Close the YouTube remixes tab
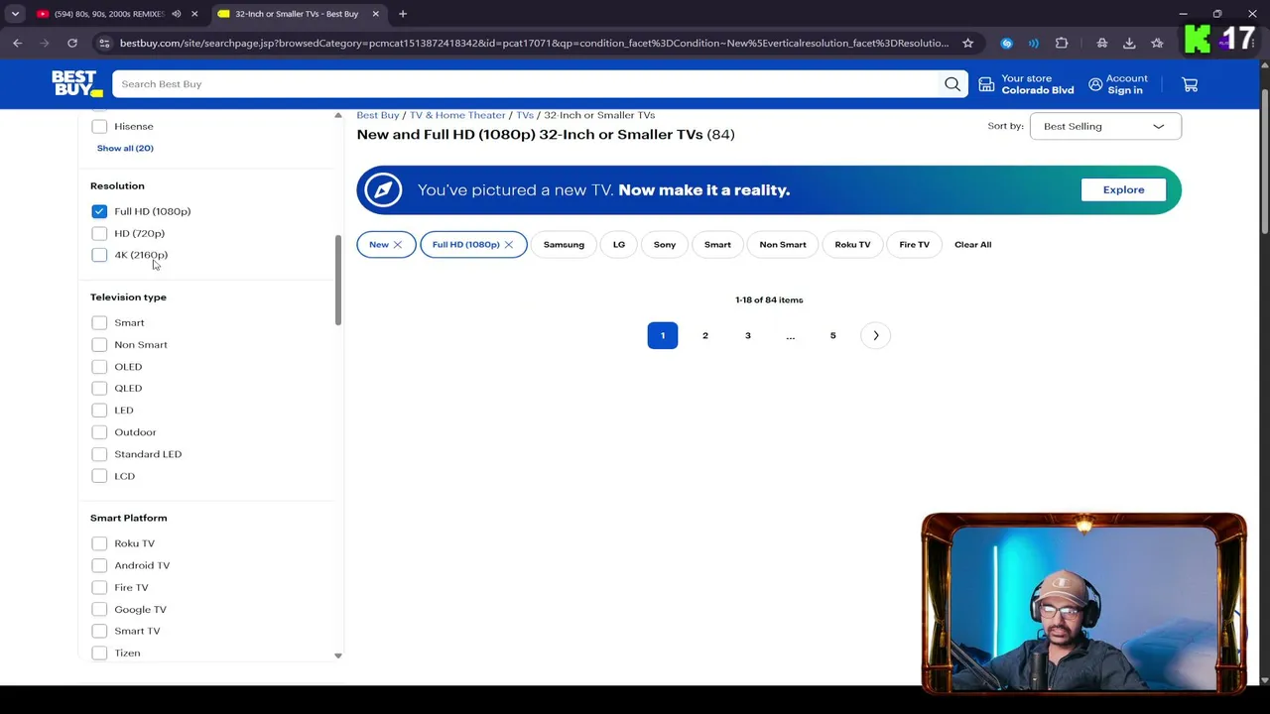This screenshot has width=1270, height=714. (x=194, y=14)
